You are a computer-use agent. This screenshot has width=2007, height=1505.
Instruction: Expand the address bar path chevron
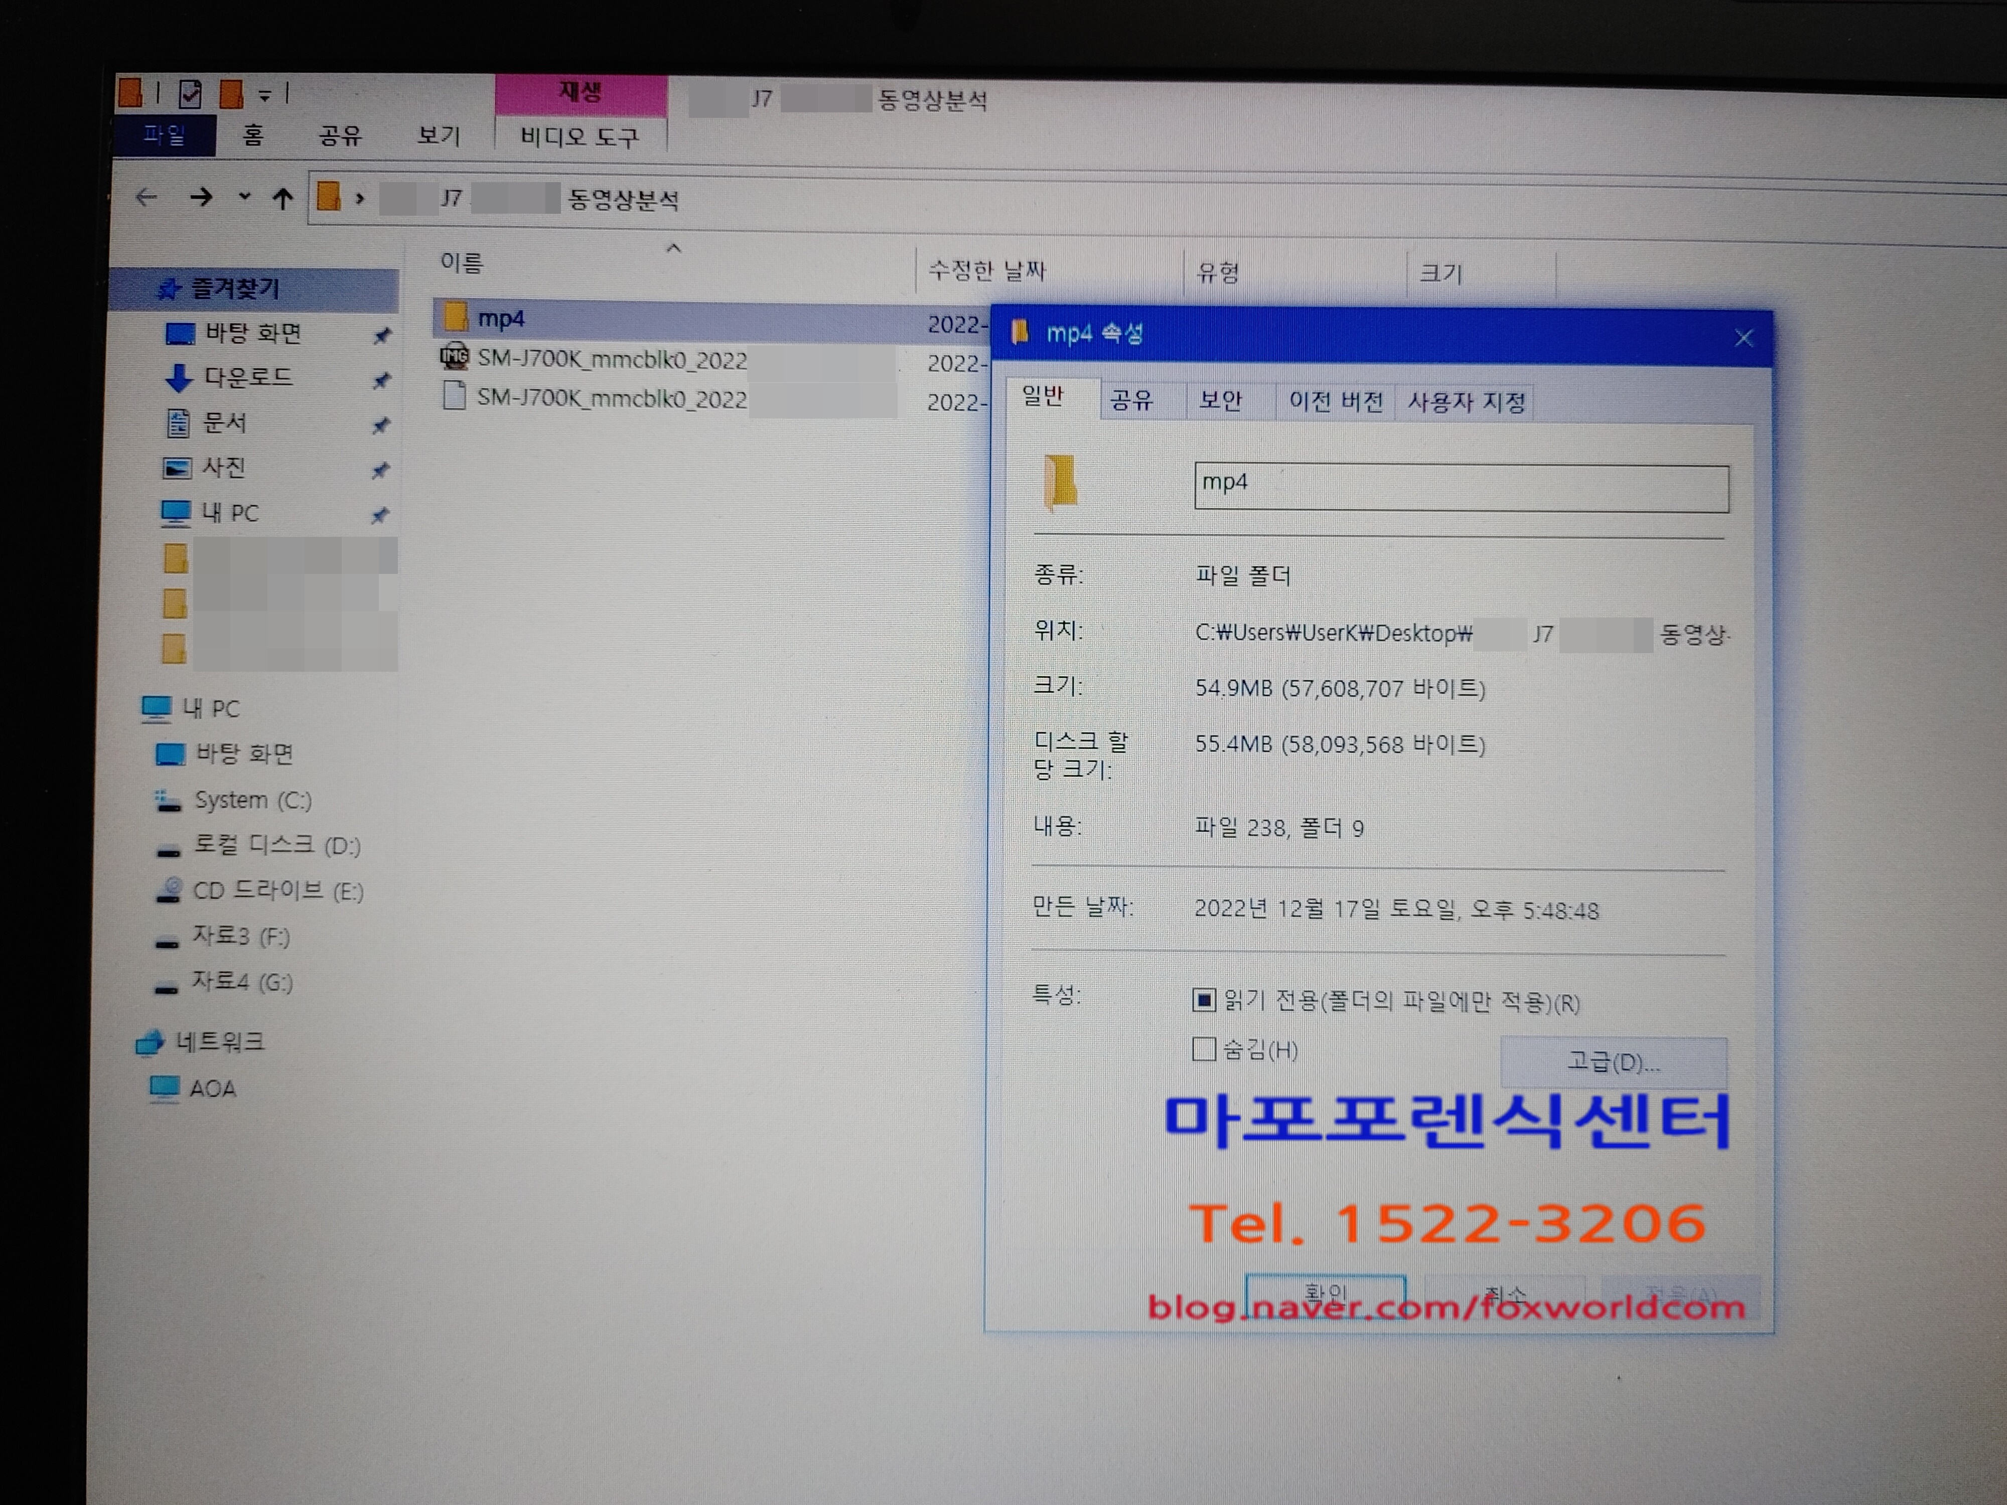360,198
